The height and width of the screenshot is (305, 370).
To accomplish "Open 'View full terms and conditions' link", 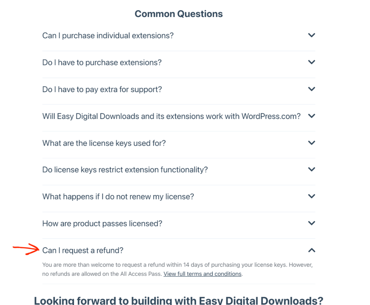I will (x=202, y=274).
